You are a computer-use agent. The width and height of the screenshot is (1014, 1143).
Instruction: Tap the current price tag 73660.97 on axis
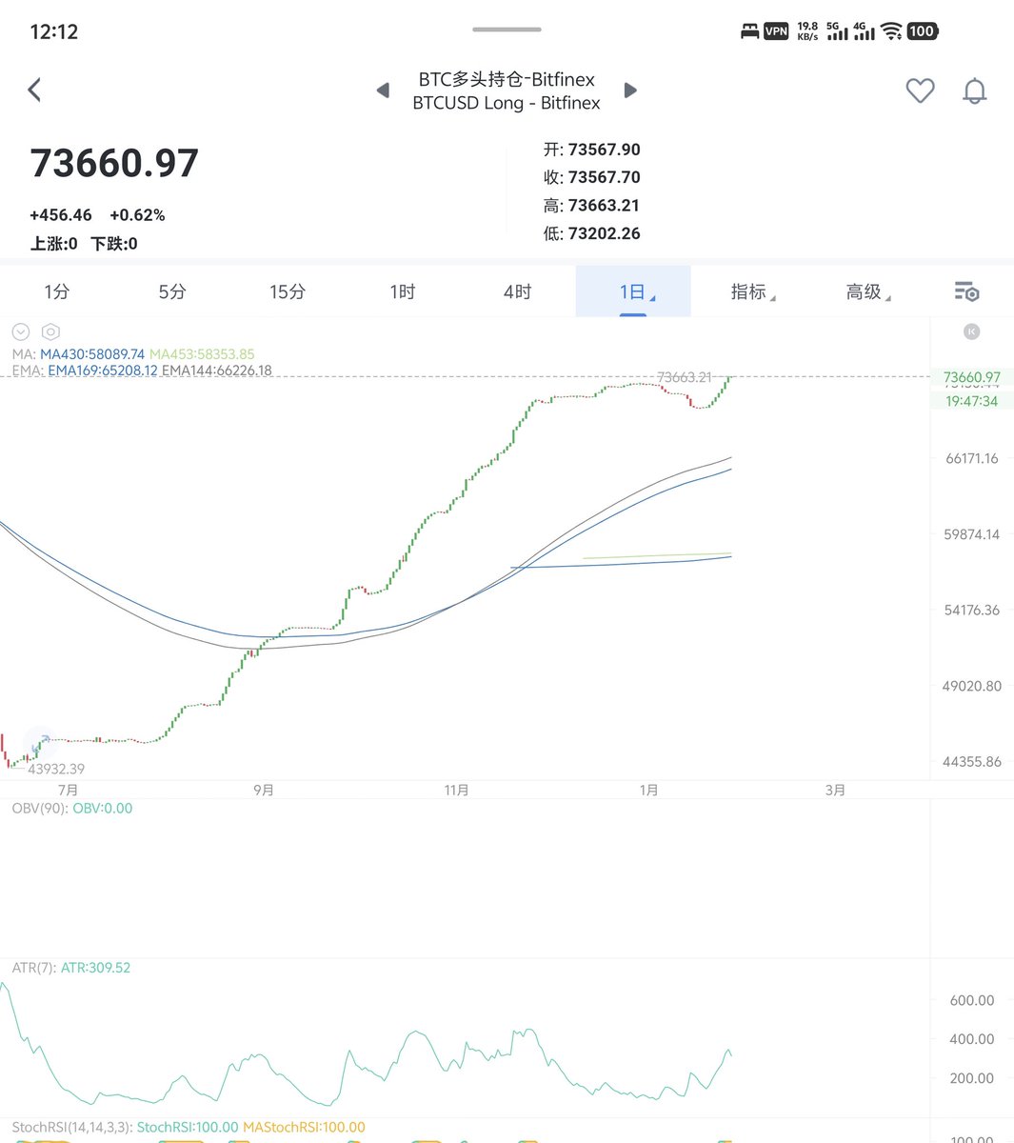tap(971, 377)
